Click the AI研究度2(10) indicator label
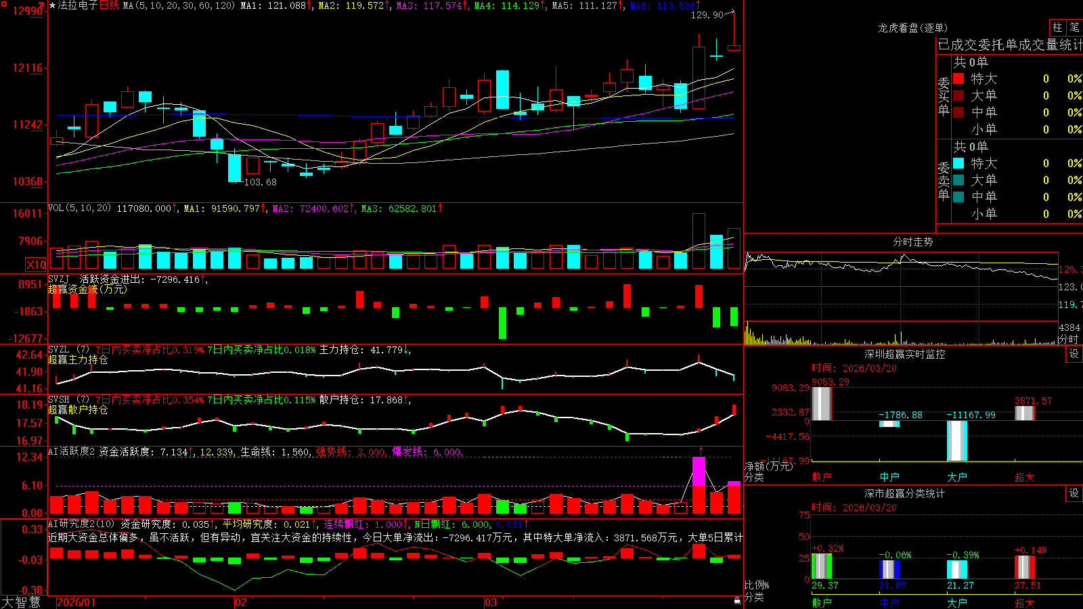Image resolution: width=1083 pixels, height=609 pixels. pyautogui.click(x=81, y=524)
